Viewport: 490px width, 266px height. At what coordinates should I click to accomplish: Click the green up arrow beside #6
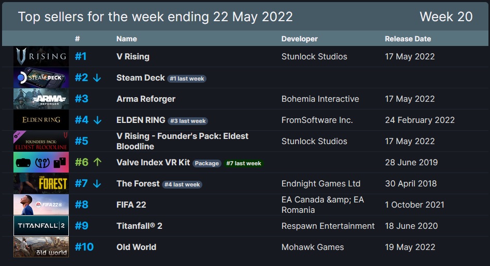point(97,162)
